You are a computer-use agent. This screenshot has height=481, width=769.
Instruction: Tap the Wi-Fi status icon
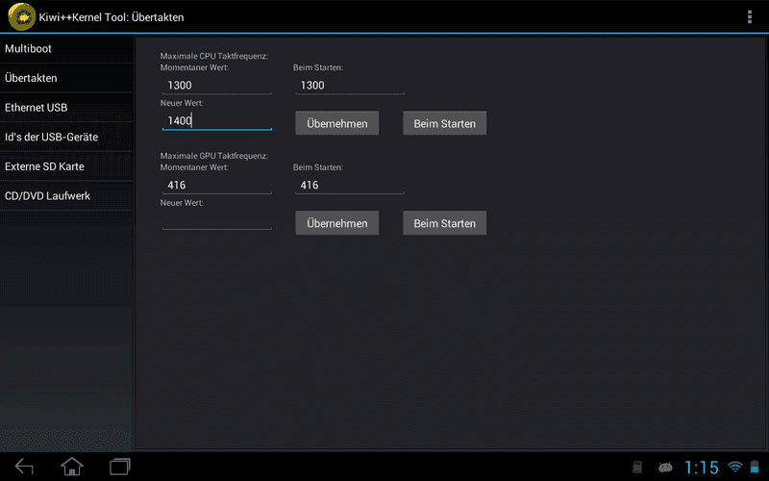pyautogui.click(x=734, y=467)
